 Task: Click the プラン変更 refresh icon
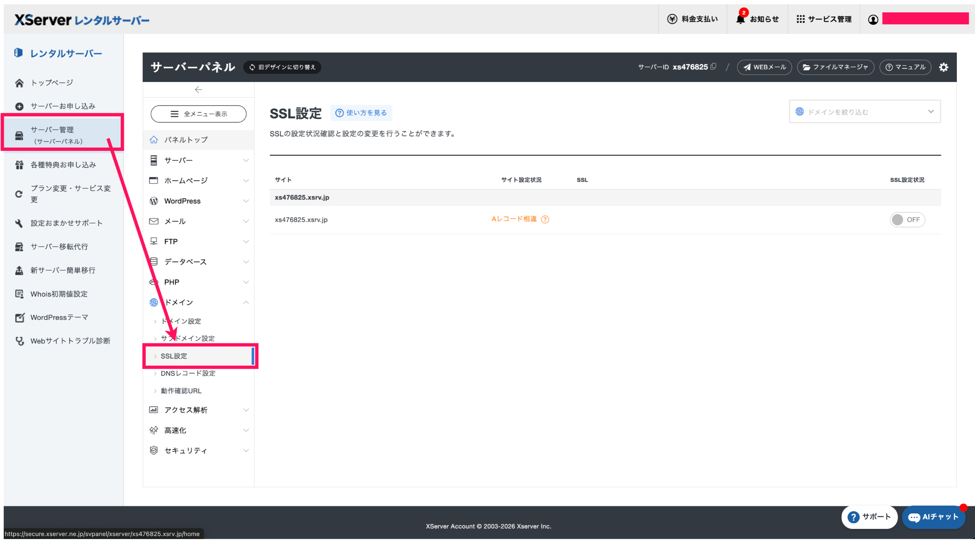click(19, 194)
